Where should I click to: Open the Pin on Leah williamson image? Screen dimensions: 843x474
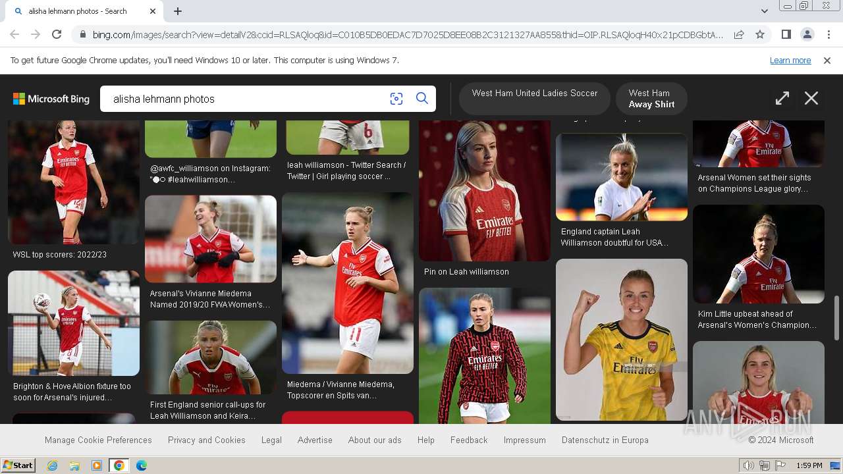(x=485, y=191)
